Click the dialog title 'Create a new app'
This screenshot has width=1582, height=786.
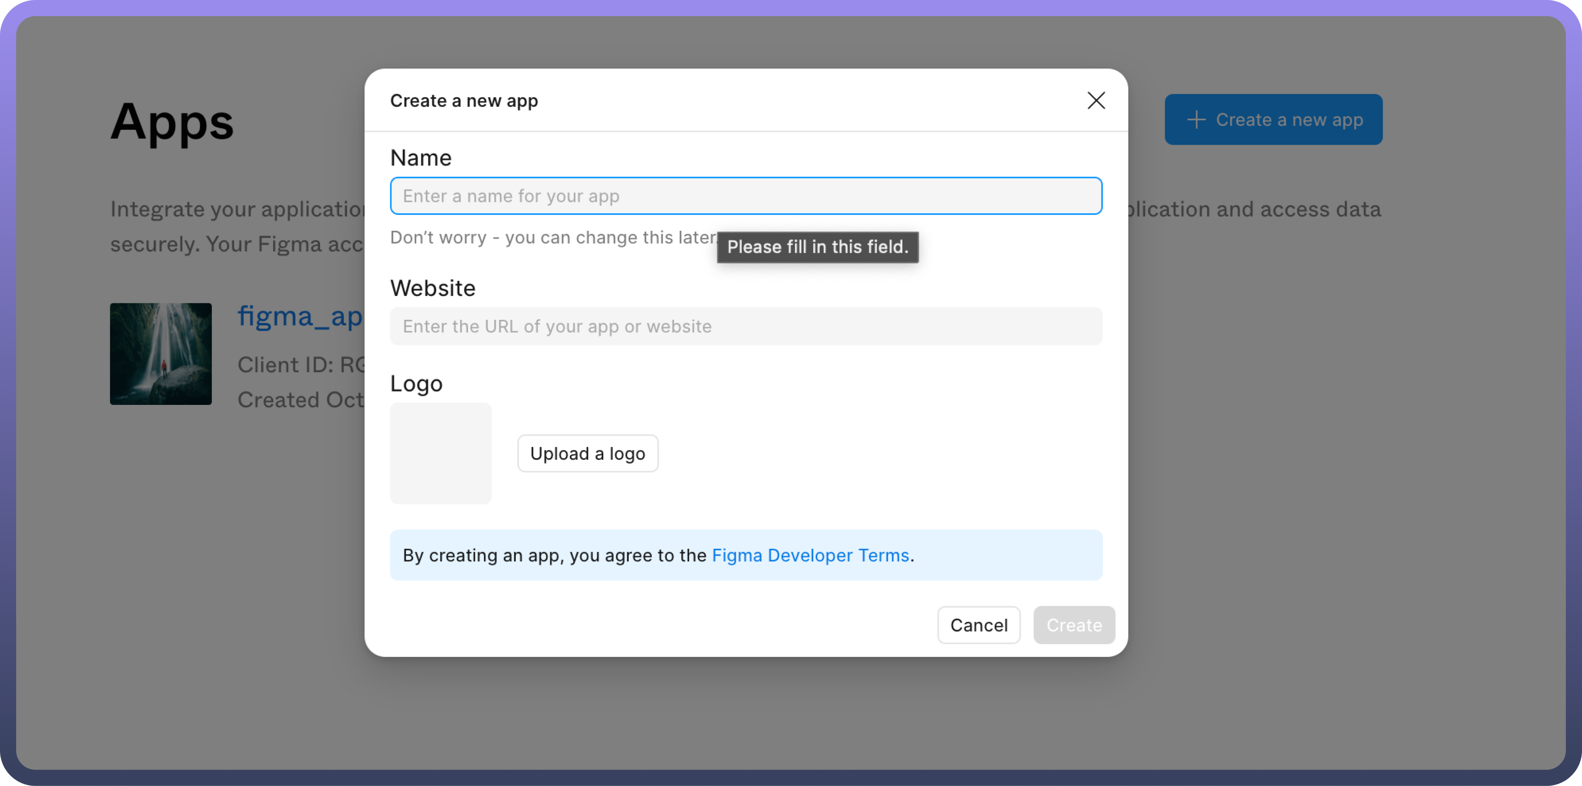[464, 101]
